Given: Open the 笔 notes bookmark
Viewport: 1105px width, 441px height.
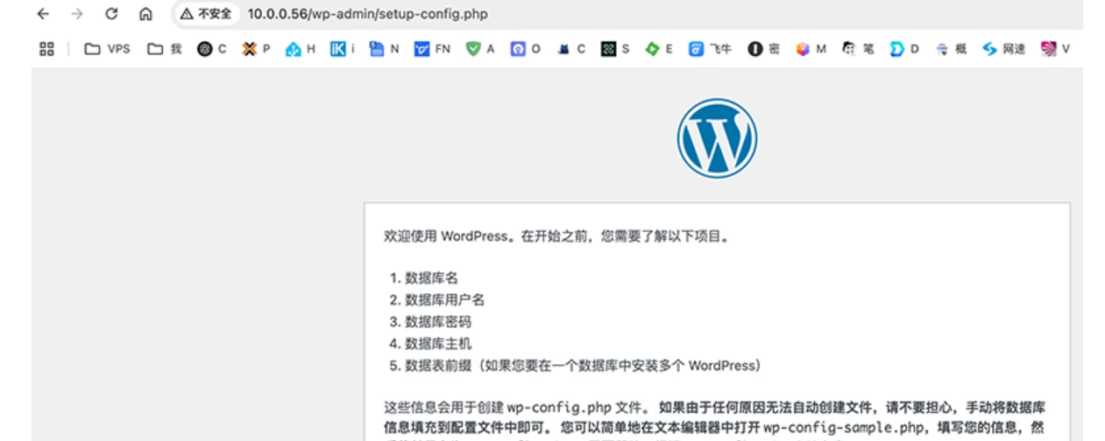Looking at the screenshot, I should tap(858, 49).
